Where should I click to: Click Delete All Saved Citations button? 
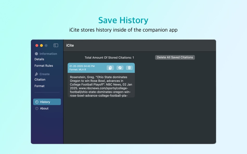(x=175, y=57)
